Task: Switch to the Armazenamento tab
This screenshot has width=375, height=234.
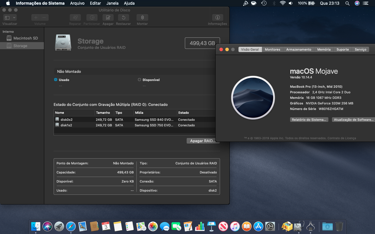Action: (299, 49)
